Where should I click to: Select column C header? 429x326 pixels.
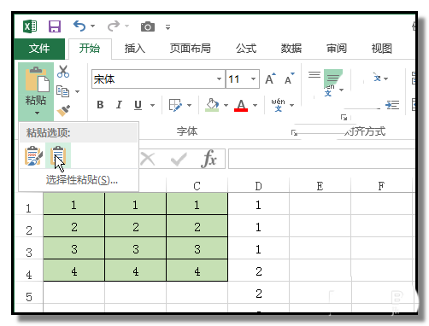[x=197, y=186]
